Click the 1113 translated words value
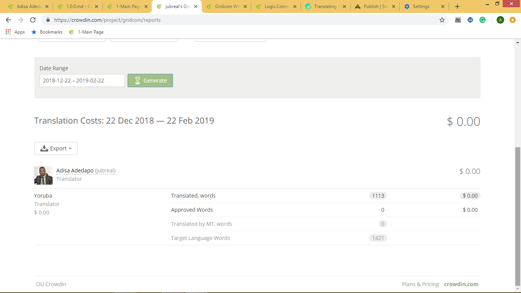Screen dimensions: 521x293 pyautogui.click(x=378, y=196)
